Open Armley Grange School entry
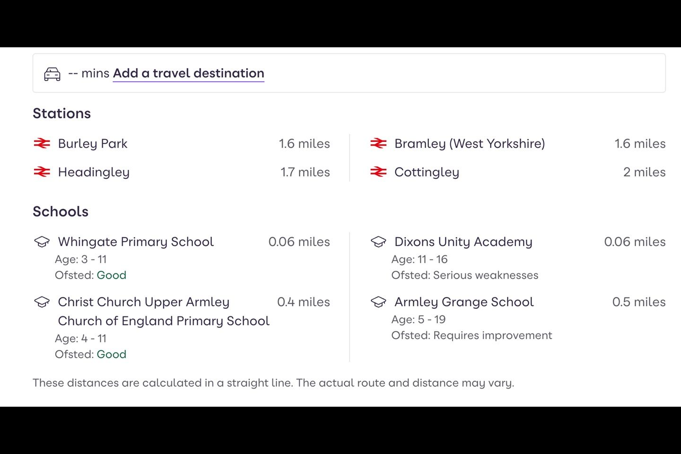 [464, 302]
